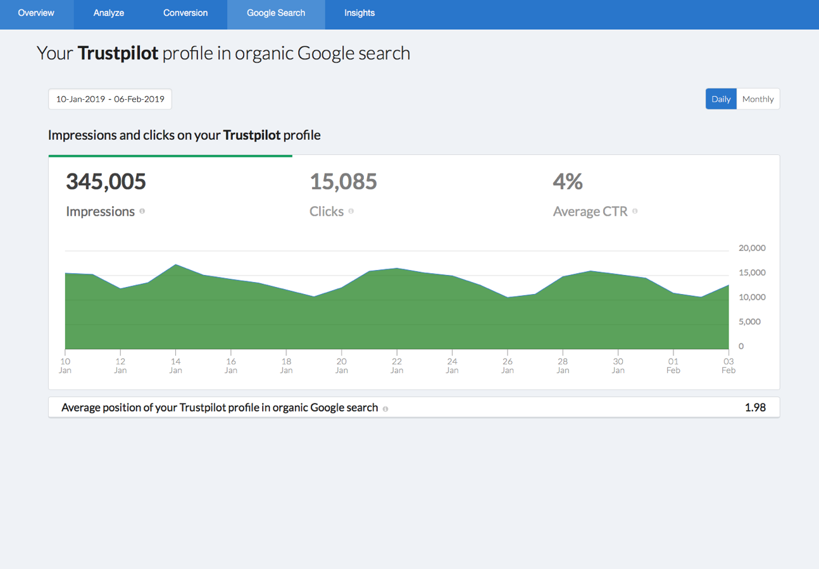Screen dimensions: 819x569
Task: Click the info icon next to Clicks
Action: 351,212
